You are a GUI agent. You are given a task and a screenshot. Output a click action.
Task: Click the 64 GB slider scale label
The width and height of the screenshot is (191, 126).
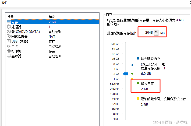tap(115, 49)
